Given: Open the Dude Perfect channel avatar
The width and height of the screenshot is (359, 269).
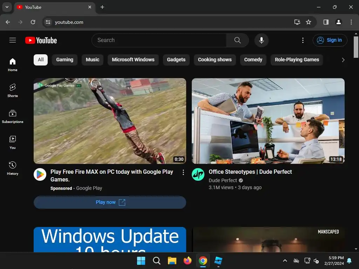Looking at the screenshot, I should (198, 174).
